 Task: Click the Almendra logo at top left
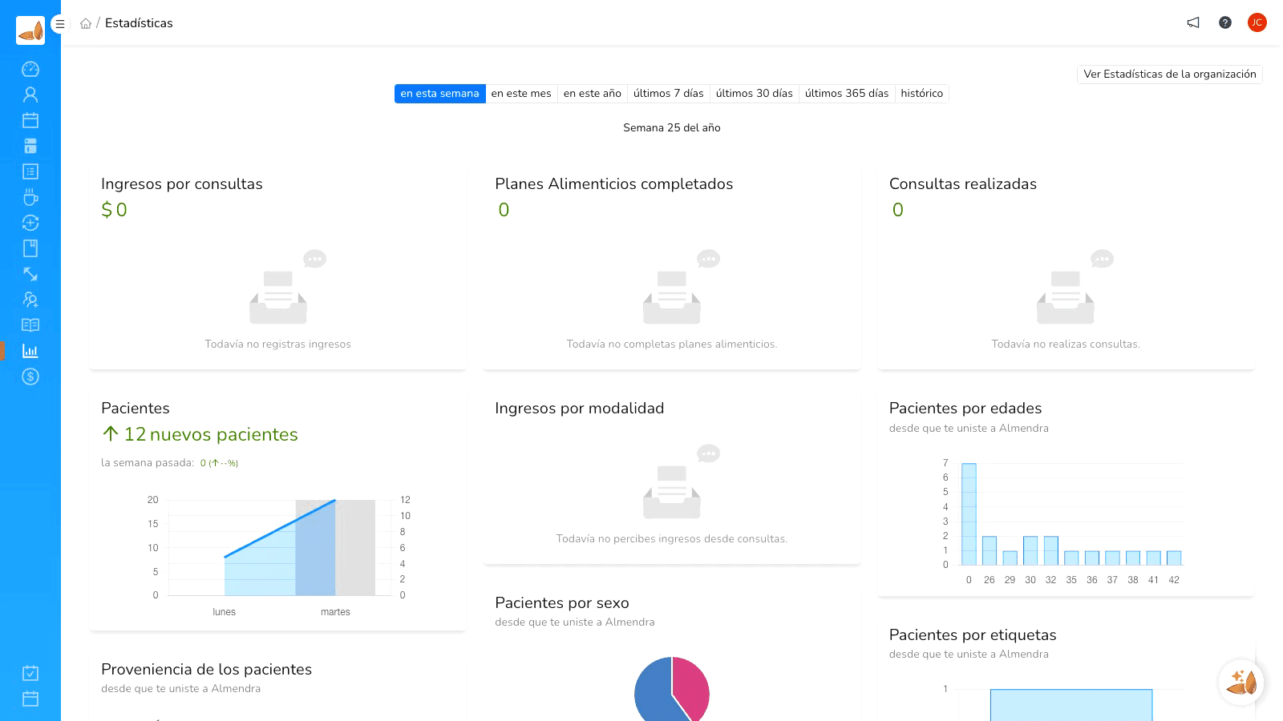tap(30, 30)
